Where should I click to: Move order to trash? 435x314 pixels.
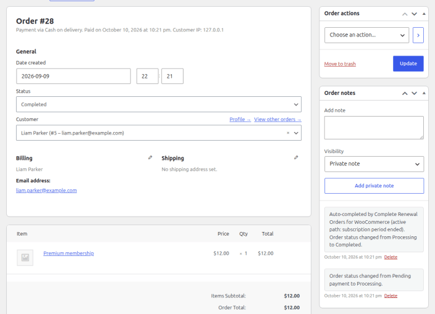click(x=340, y=64)
